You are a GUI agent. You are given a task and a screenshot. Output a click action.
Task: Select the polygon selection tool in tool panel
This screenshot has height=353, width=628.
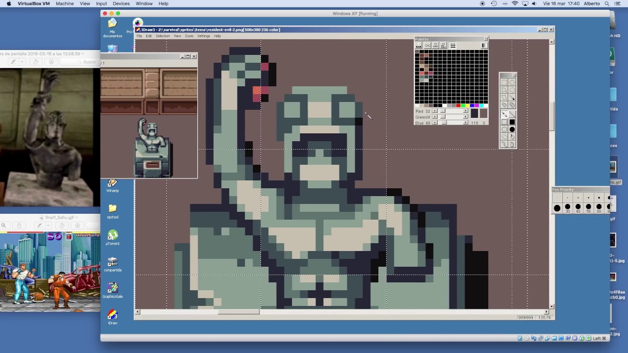click(x=504, y=90)
